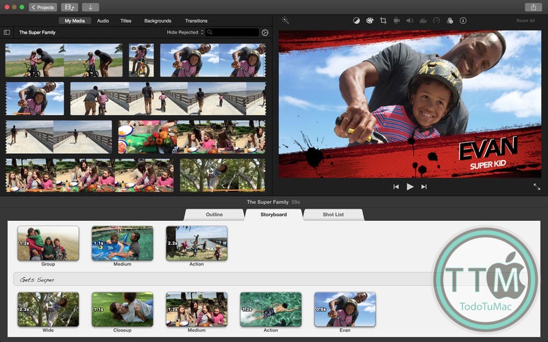Select the beach Action storyboard shot
Screen dimensions: 548x342
click(197, 244)
